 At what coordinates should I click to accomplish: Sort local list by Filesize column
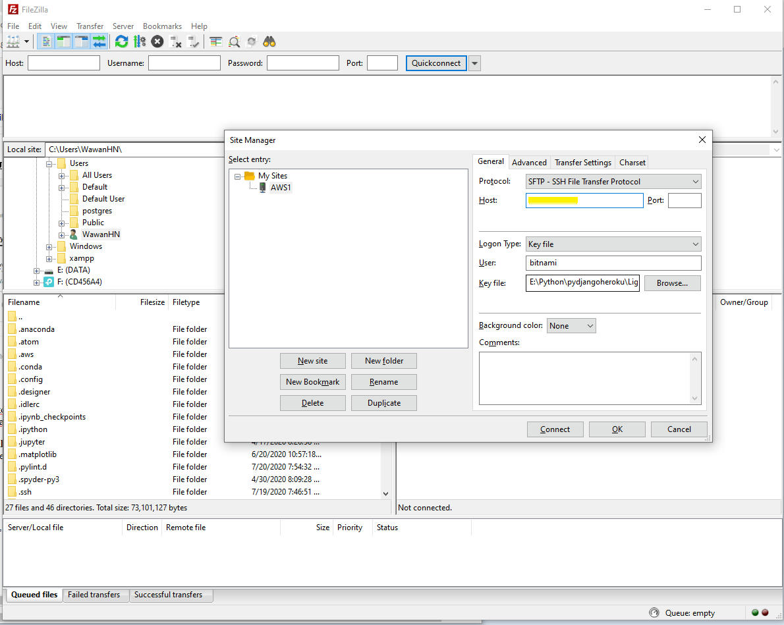tap(142, 302)
